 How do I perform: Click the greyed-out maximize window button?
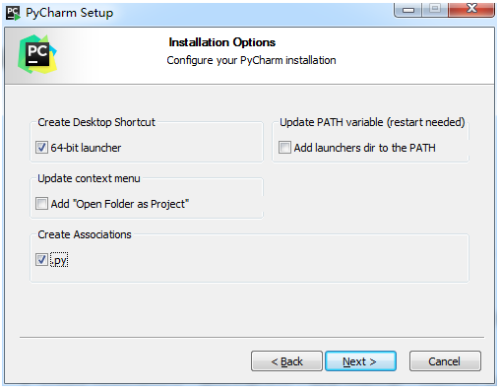(435, 9)
